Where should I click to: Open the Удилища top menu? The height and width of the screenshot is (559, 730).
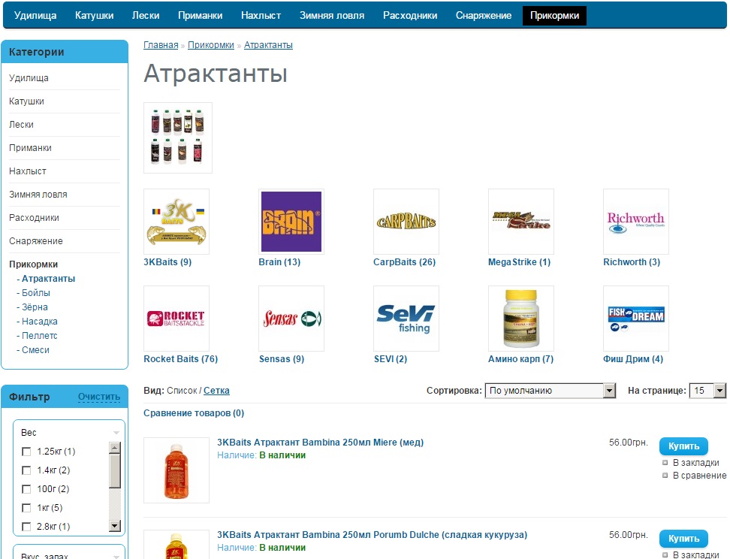pos(35,15)
